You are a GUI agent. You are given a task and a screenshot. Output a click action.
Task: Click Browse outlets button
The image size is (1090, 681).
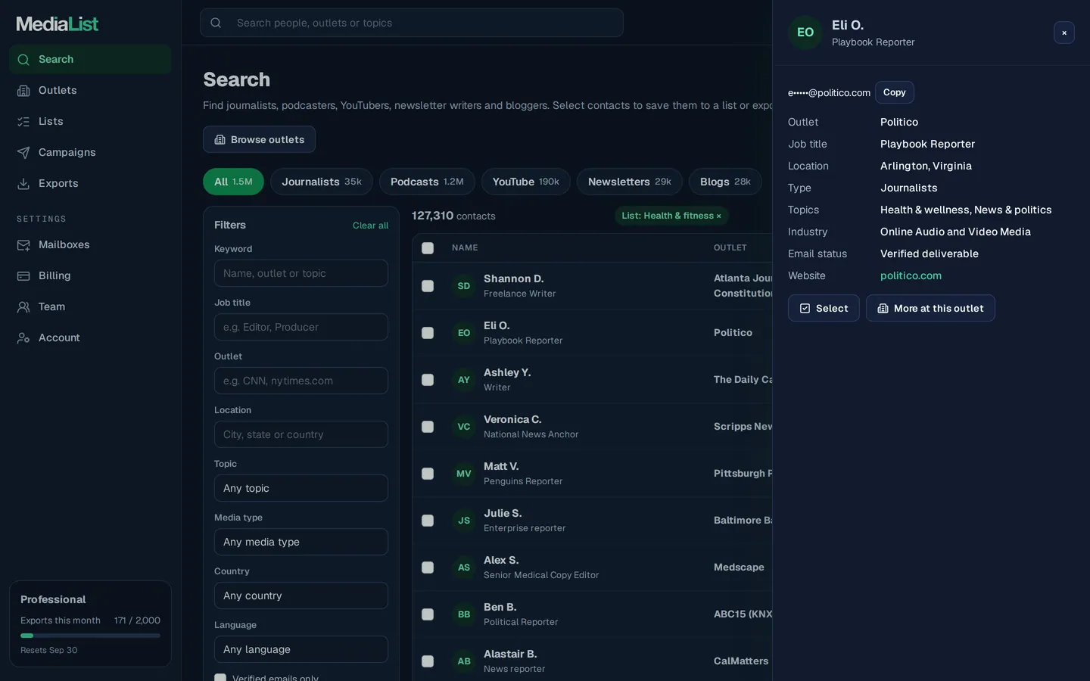pyautogui.click(x=259, y=139)
